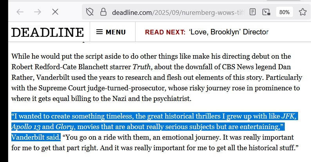This screenshot has width=311, height=162.
Task: Go to the DEADLINE homepage logo
Action: tap(47, 32)
